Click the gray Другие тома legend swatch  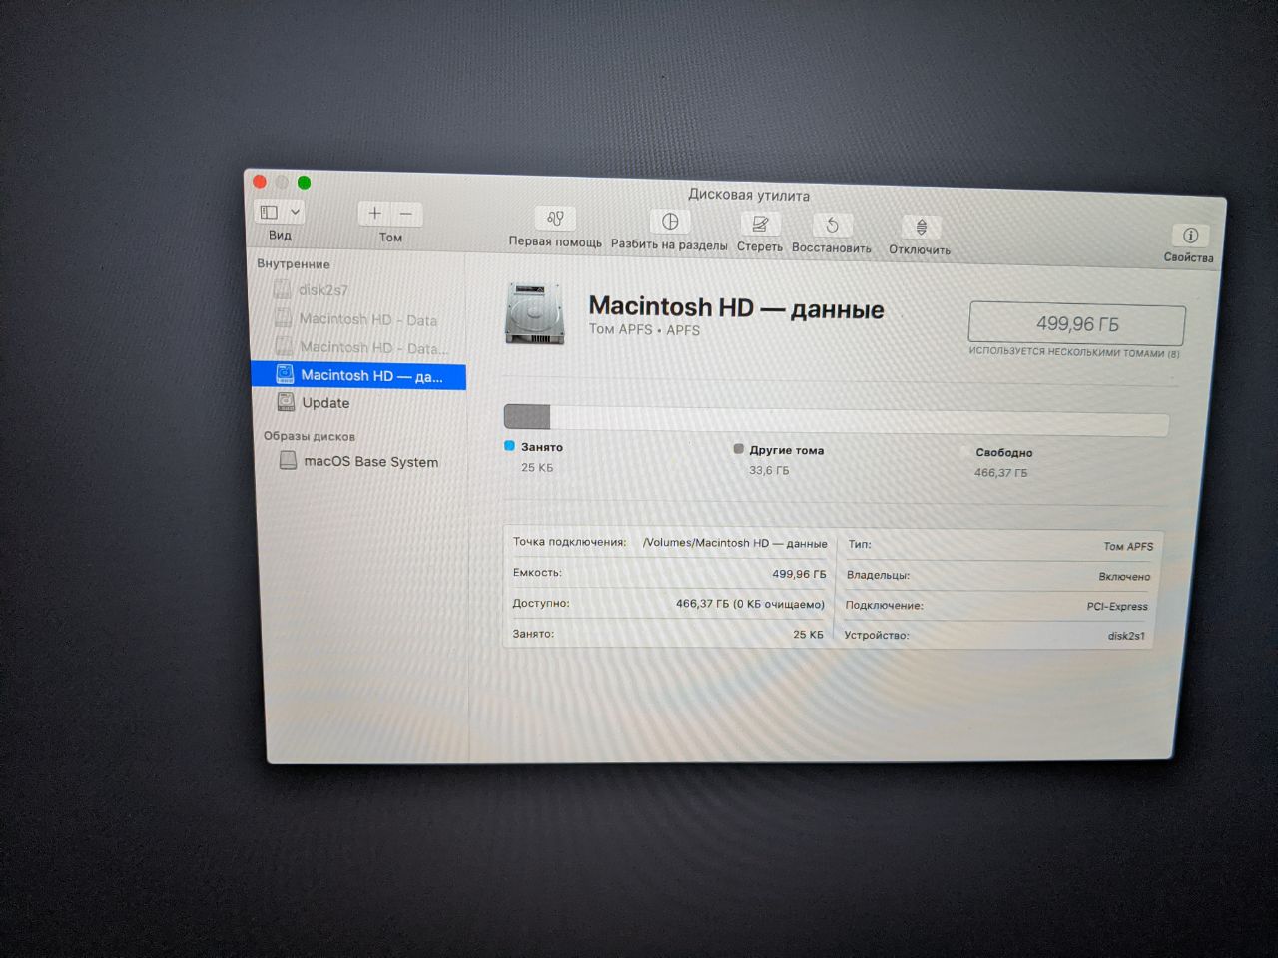click(738, 449)
